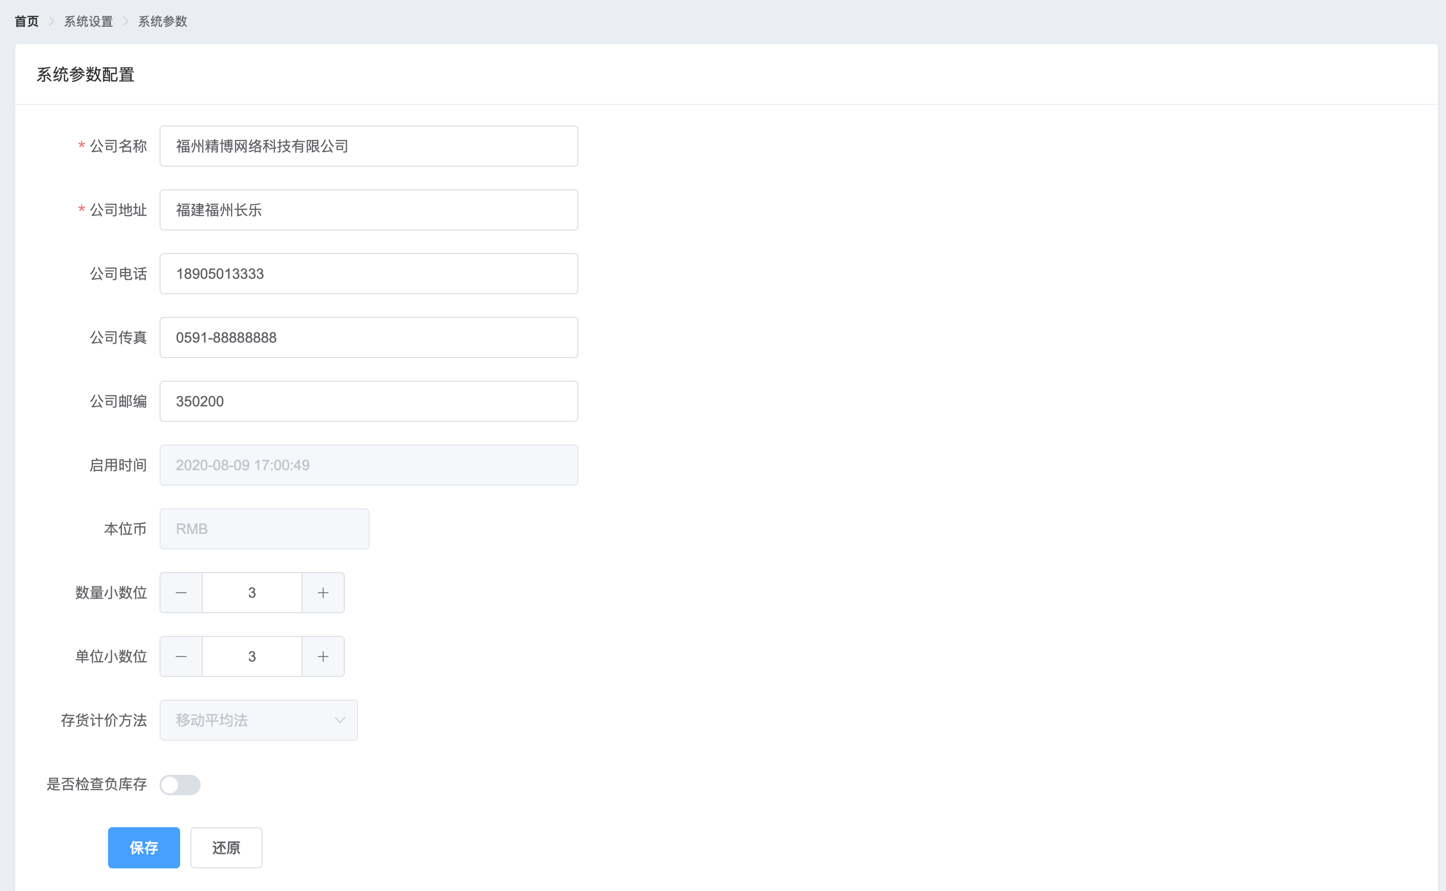Click the 系统参数配置 heading
The width and height of the screenshot is (1446, 891).
(x=85, y=74)
